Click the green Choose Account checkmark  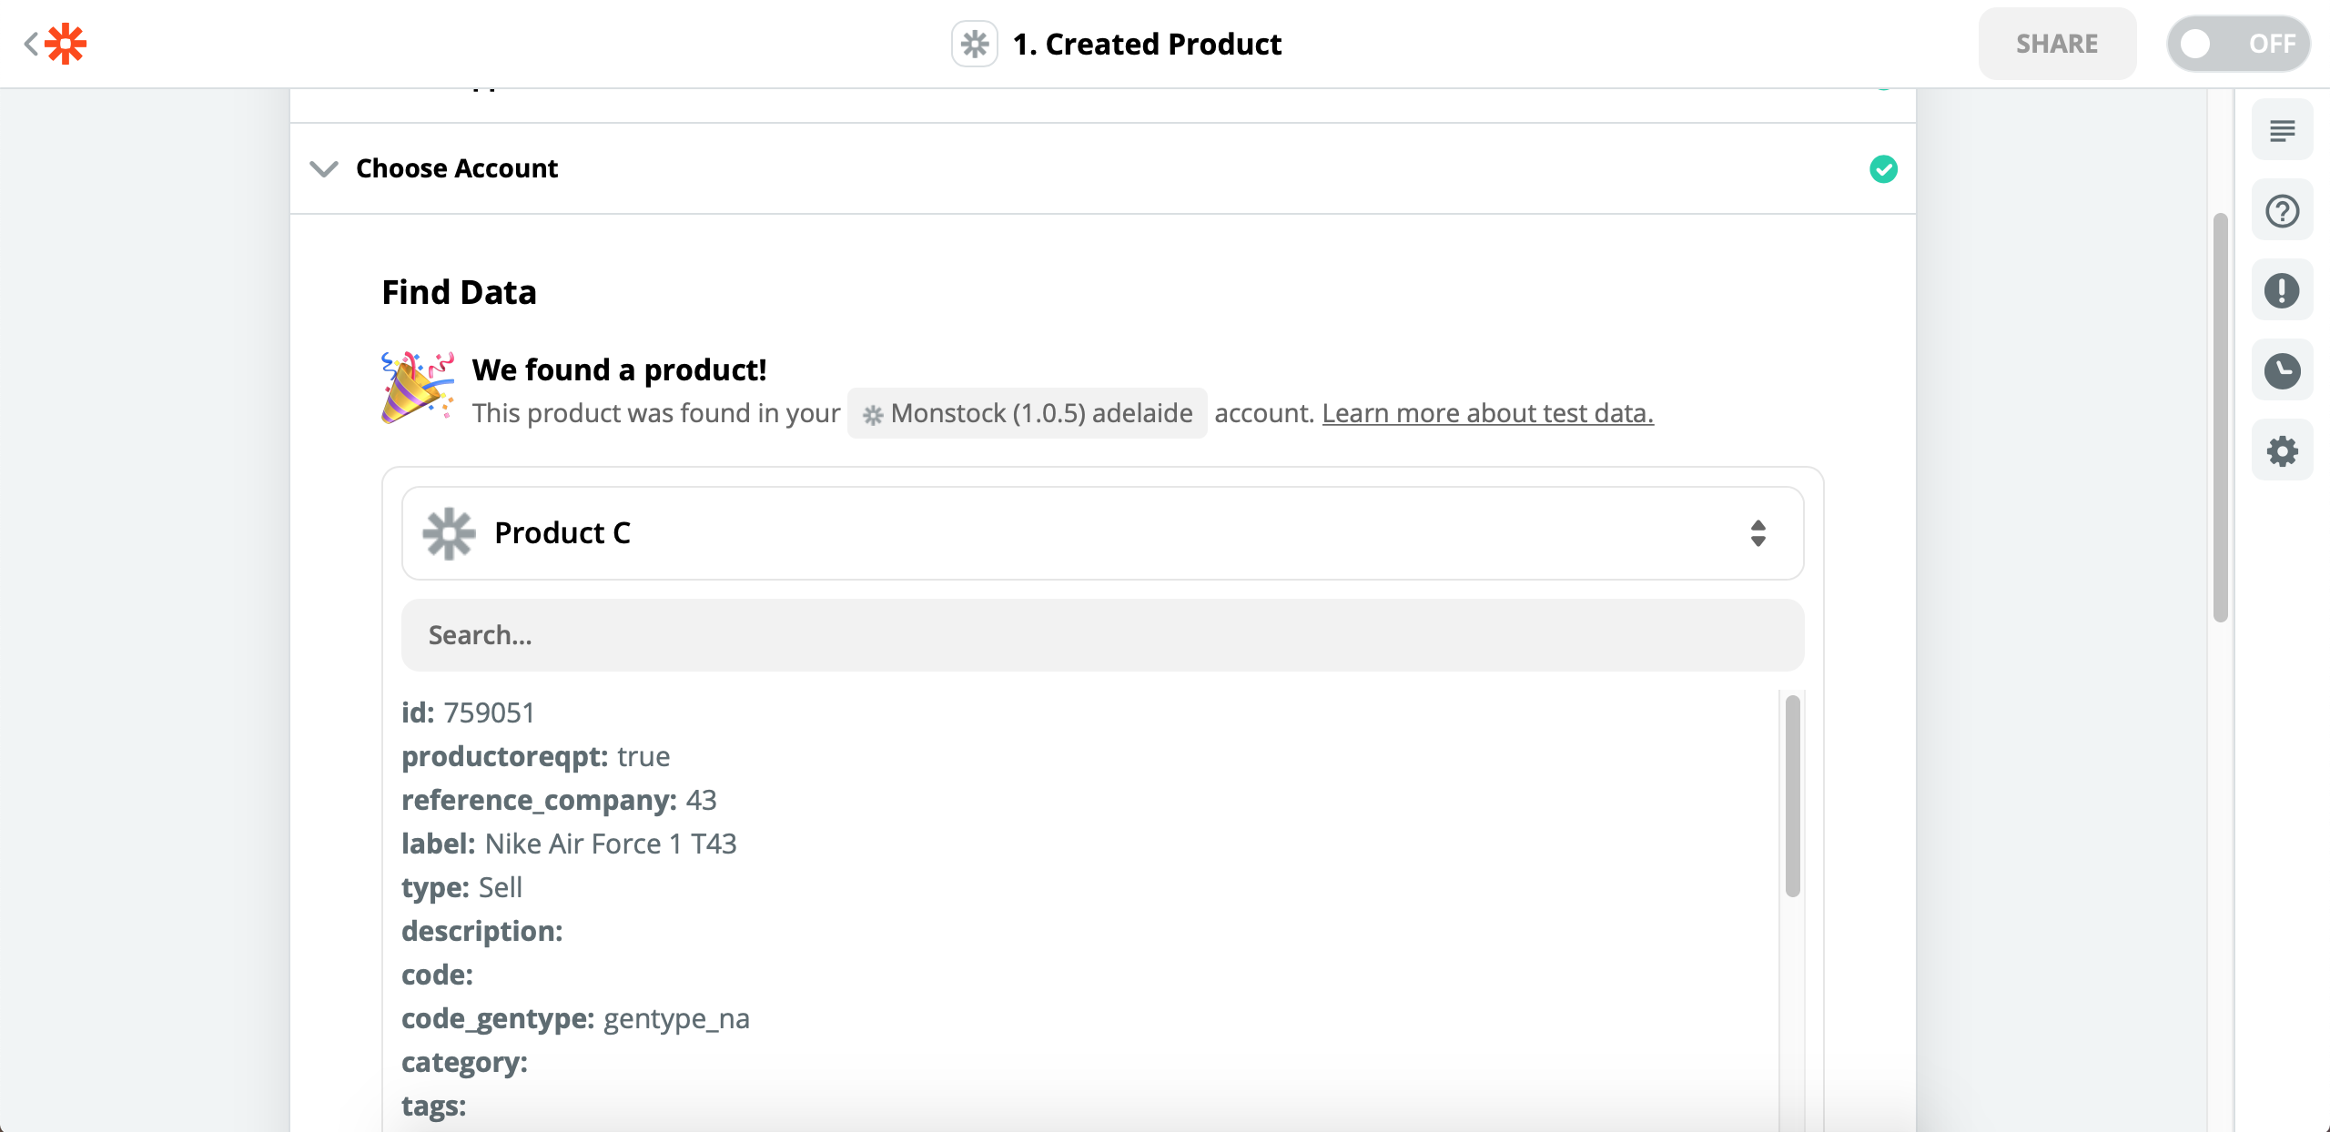point(1883,169)
